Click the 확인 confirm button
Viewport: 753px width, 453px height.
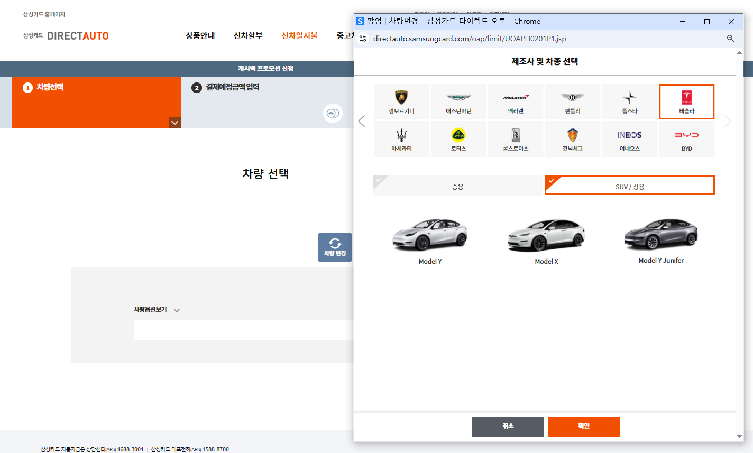(584, 427)
